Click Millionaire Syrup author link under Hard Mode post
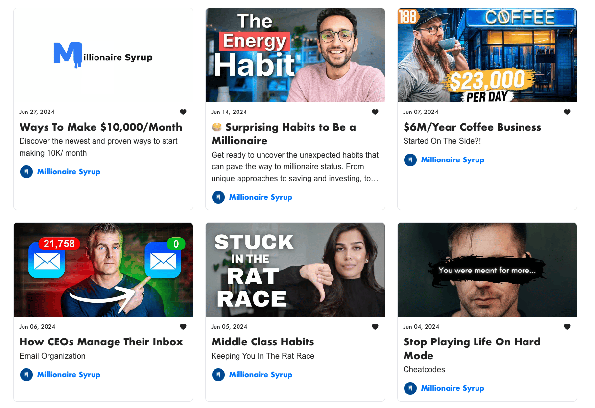The height and width of the screenshot is (408, 595). point(452,388)
